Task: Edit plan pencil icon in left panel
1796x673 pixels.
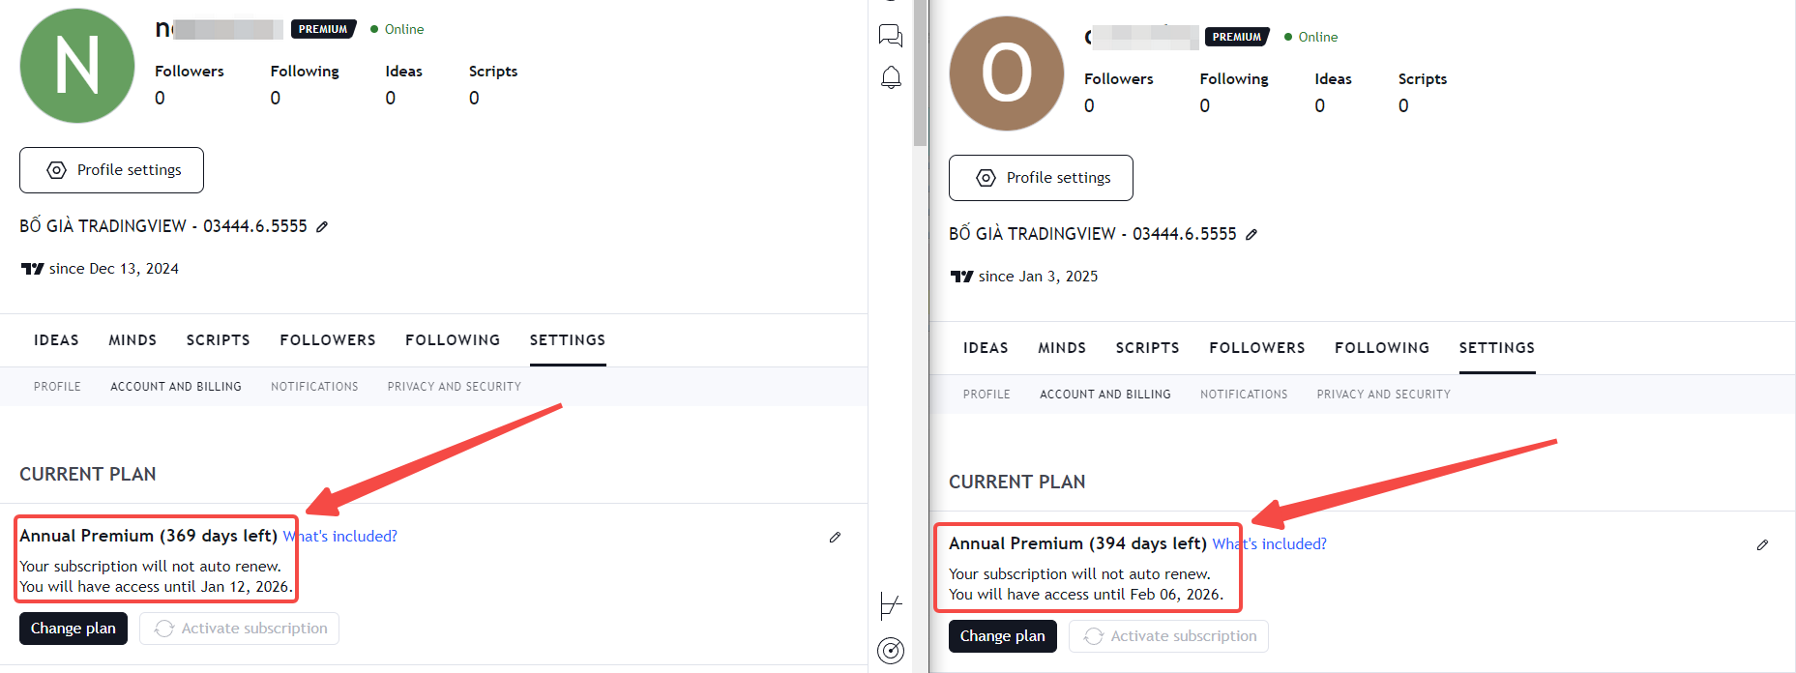Action: tap(835, 537)
